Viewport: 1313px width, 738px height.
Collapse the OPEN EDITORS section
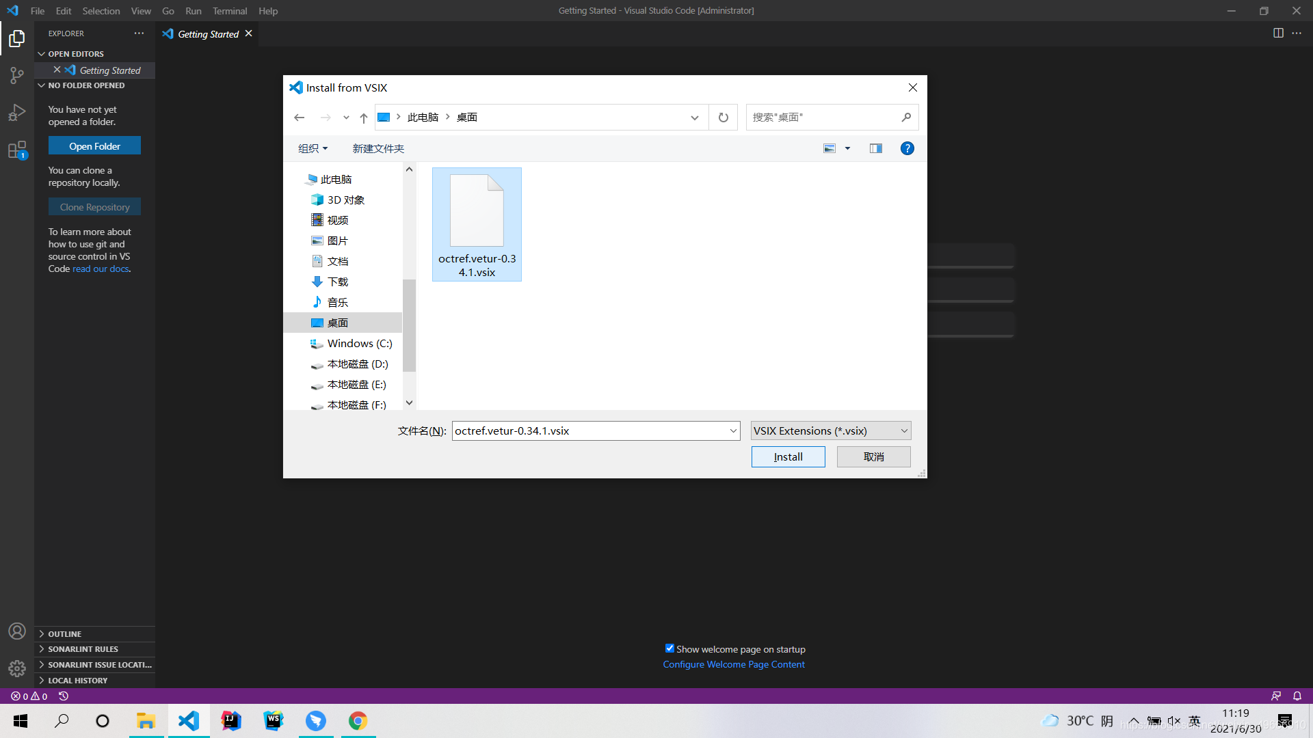75,54
